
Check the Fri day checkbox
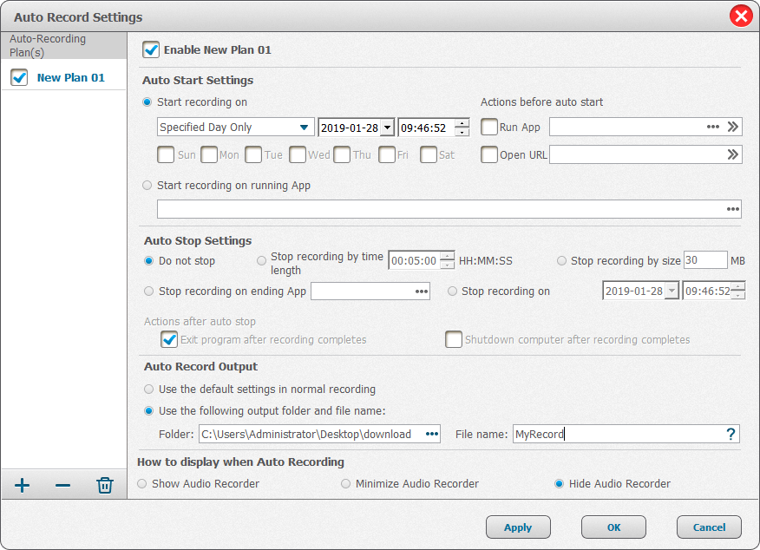387,154
